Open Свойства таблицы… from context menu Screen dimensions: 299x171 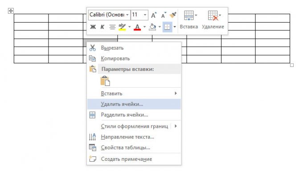[134, 147]
